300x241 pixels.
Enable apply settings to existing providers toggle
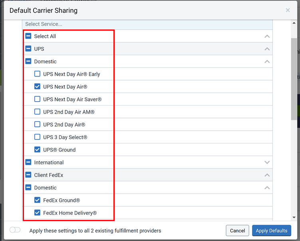15,230
